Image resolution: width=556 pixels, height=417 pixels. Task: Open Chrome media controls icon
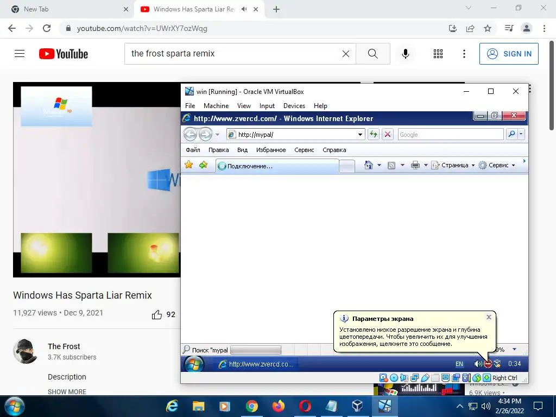(x=509, y=28)
